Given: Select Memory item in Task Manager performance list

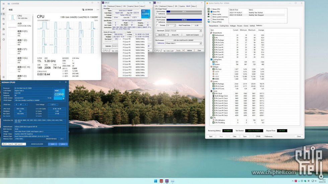Looking at the screenshot, I should coord(20,25).
